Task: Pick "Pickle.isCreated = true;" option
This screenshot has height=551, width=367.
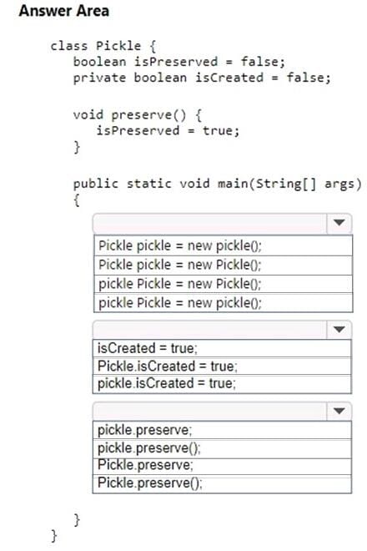Action: click(222, 366)
